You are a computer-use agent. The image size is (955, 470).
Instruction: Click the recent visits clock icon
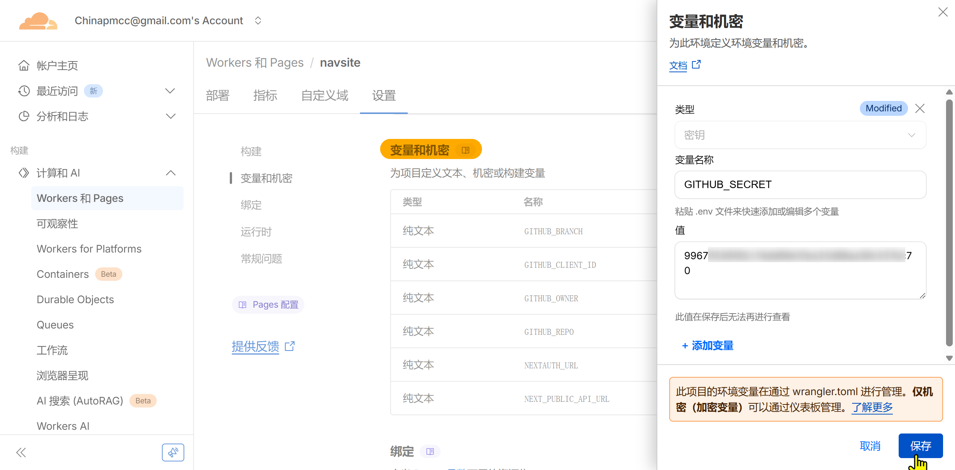[x=24, y=91]
